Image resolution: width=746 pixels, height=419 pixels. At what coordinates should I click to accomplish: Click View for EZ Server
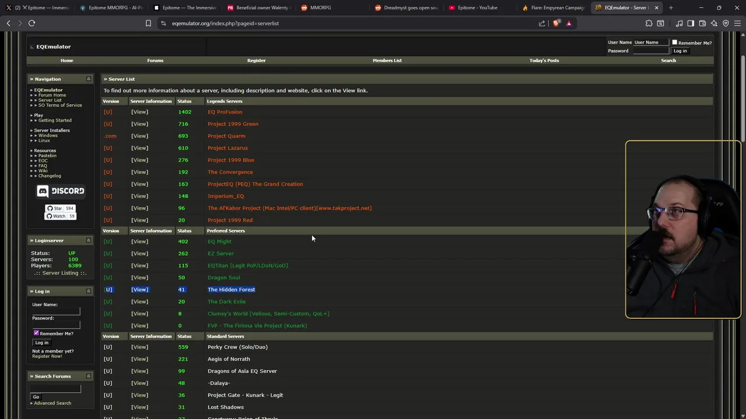coord(139,254)
